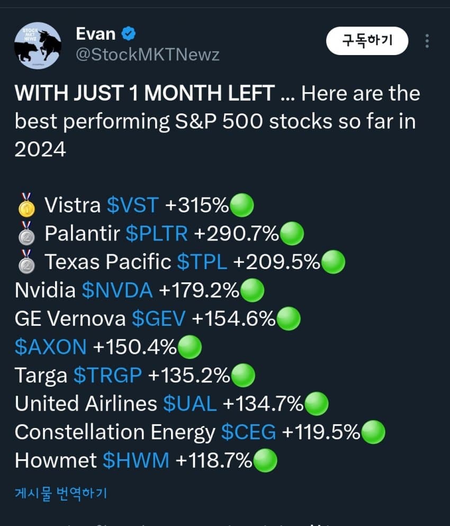450x526 pixels.
Task: Open the $VST cashtag
Action: (133, 204)
